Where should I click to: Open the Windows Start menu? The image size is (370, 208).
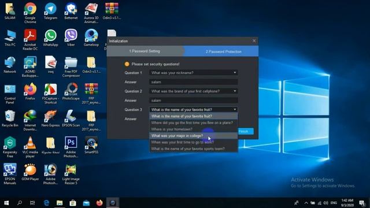[x=6, y=203]
